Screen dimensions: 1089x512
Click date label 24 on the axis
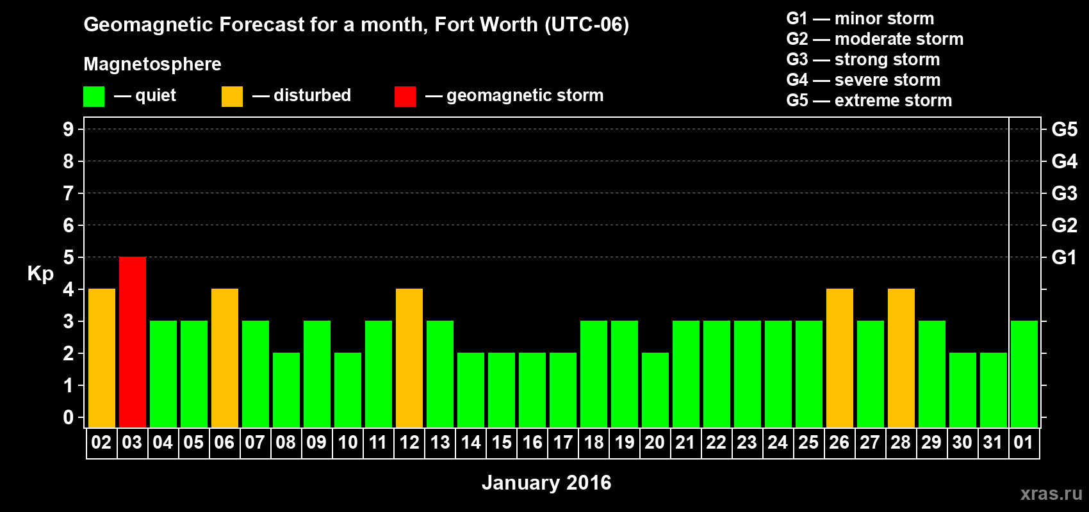pyautogui.click(x=778, y=442)
